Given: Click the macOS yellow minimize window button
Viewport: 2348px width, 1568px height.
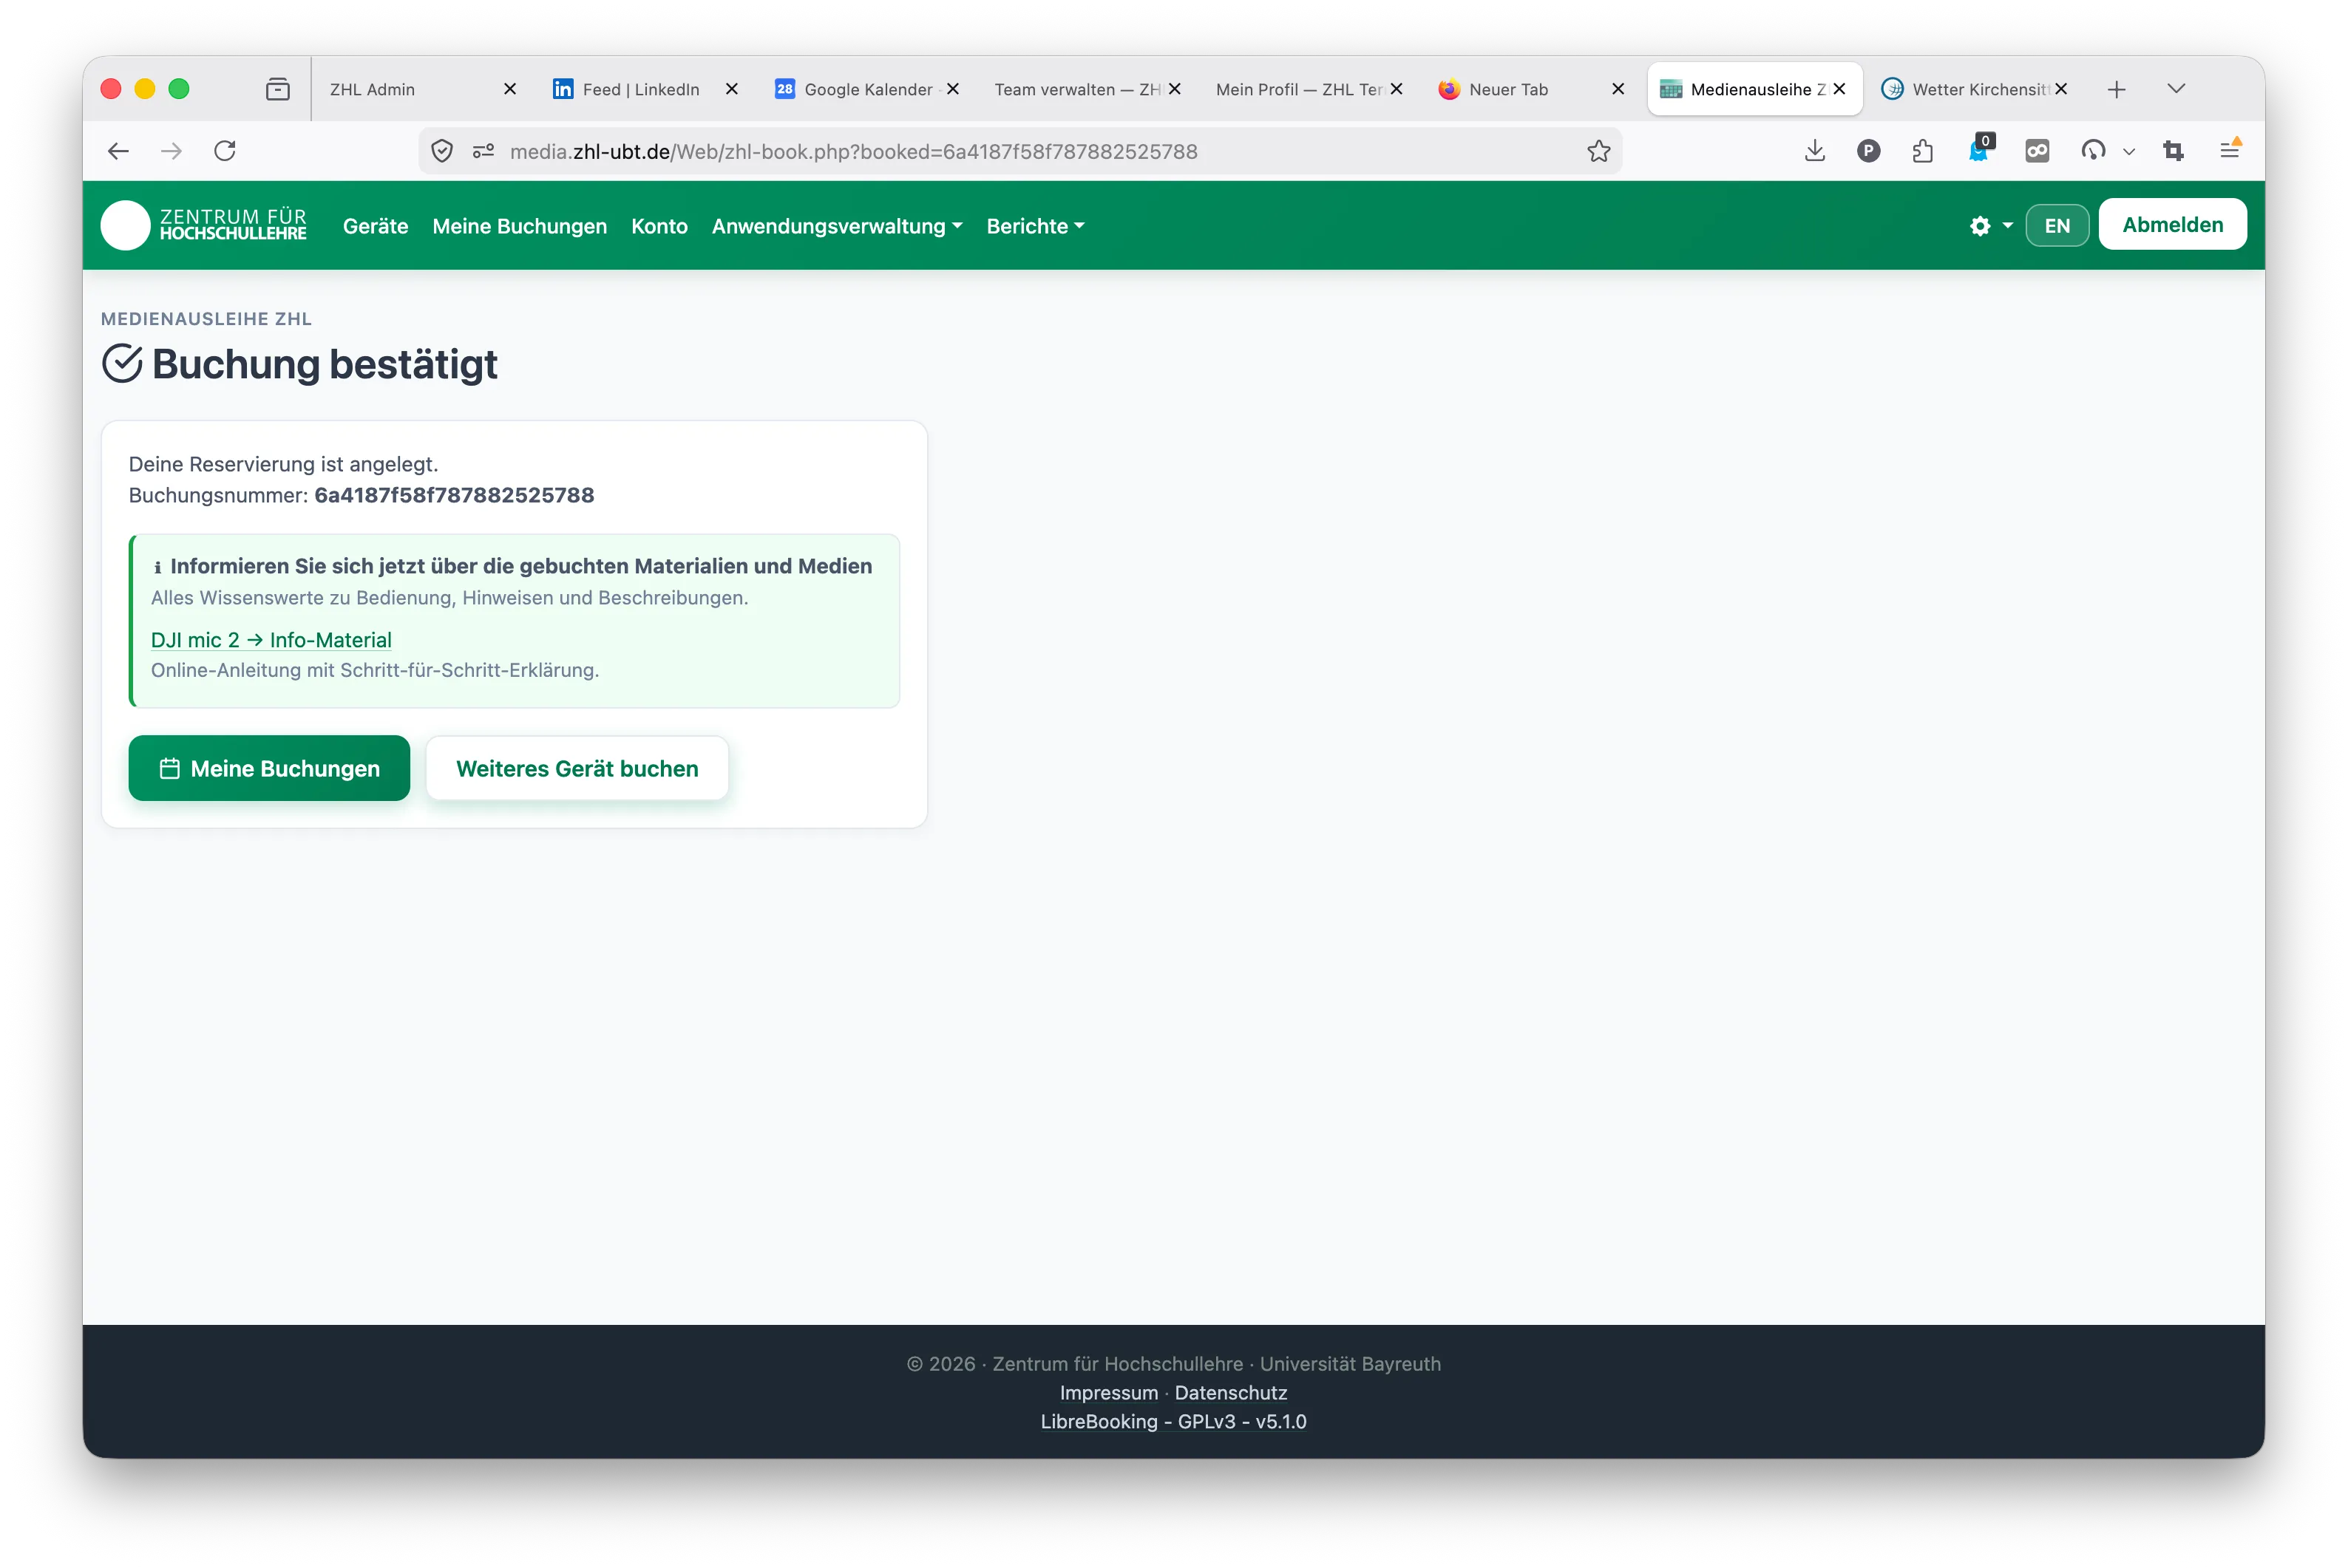Looking at the screenshot, I should coord(145,89).
